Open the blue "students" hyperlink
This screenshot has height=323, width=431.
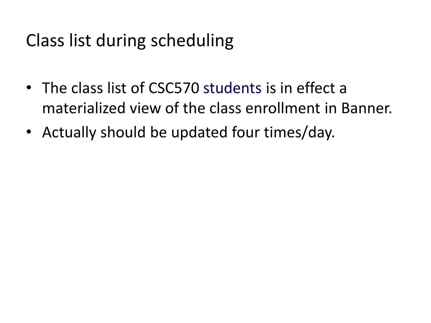point(232,88)
